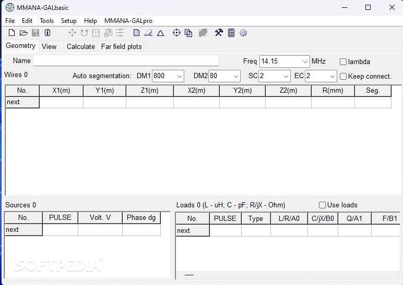Click the floppy disk Save icon
Screen dimensions: 403x285
(35, 33)
